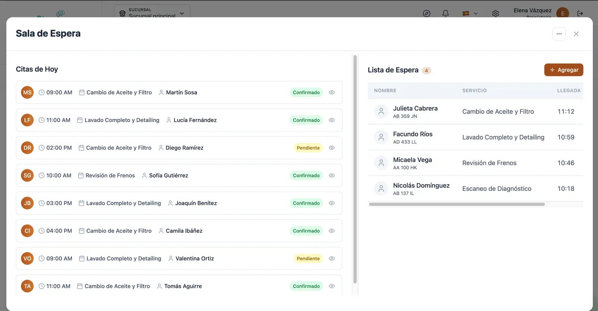Screen dimensions: 598x311
Task: Select the Micaela Vega waiting list row
Action: click(x=475, y=163)
